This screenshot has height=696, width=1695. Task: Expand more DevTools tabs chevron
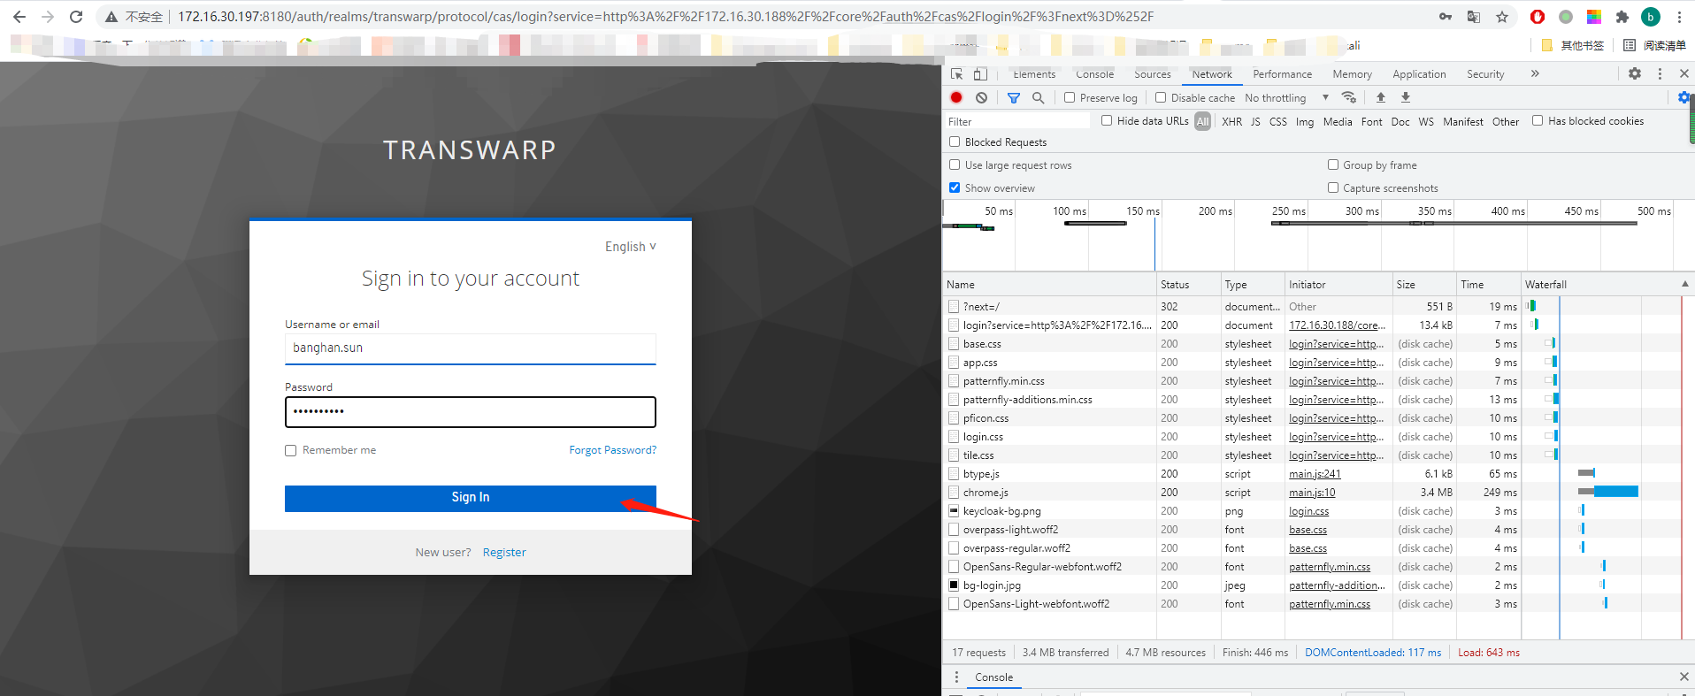(1535, 74)
